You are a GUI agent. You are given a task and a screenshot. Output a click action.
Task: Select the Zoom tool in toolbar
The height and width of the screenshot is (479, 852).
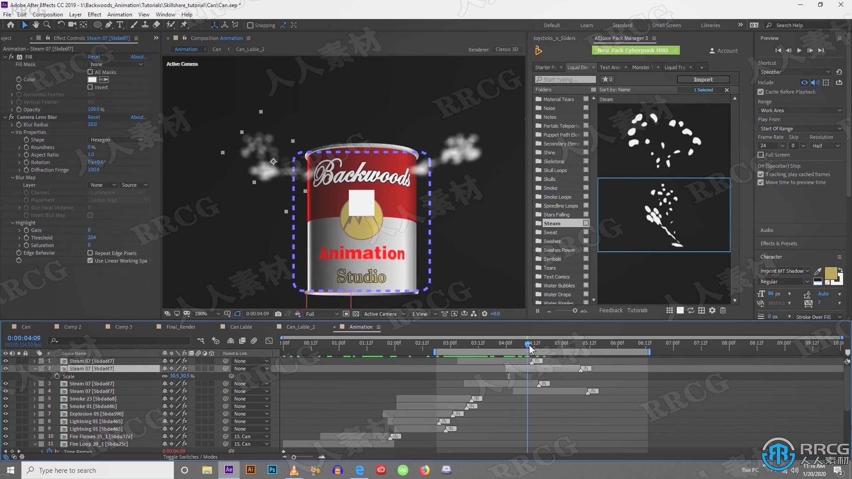coord(47,25)
